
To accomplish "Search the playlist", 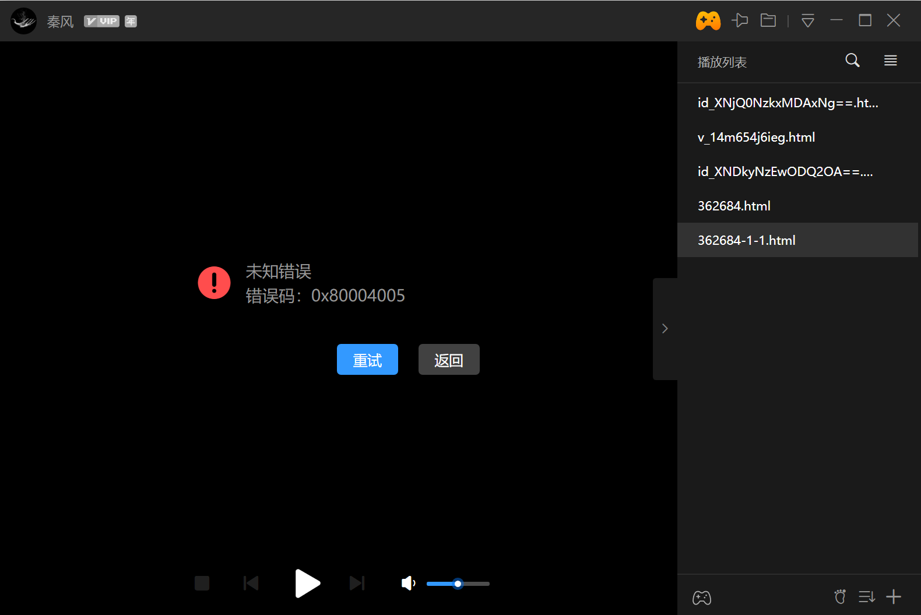I will coord(852,61).
